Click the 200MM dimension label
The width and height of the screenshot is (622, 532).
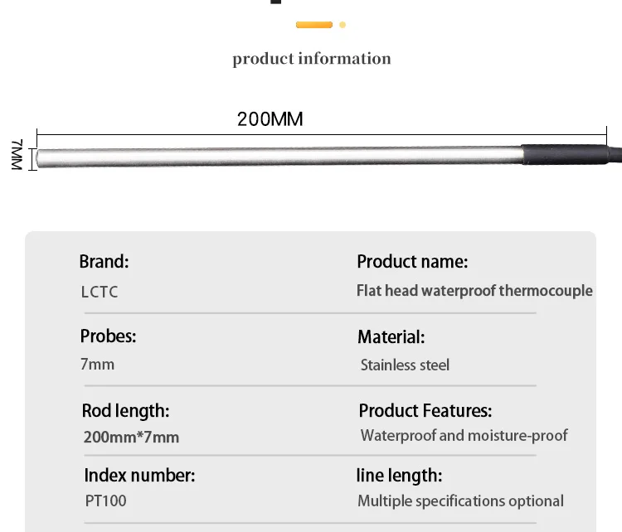pos(270,119)
